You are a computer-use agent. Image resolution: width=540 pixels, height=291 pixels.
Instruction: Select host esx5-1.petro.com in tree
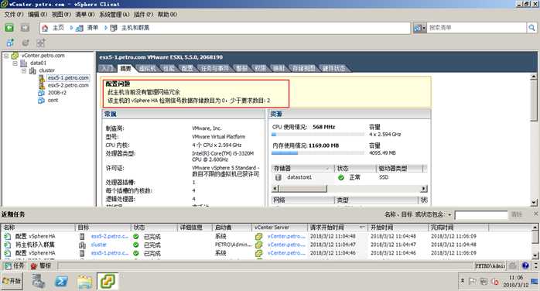(x=68, y=78)
